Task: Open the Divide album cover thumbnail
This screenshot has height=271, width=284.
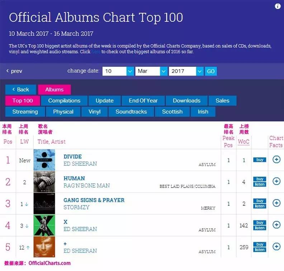Action: (44, 160)
